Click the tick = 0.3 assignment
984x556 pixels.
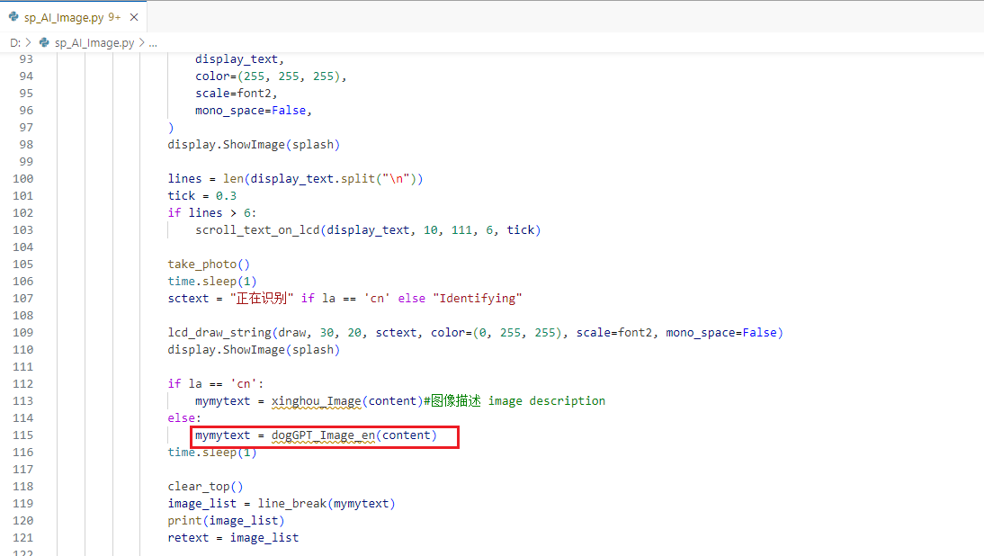point(202,196)
